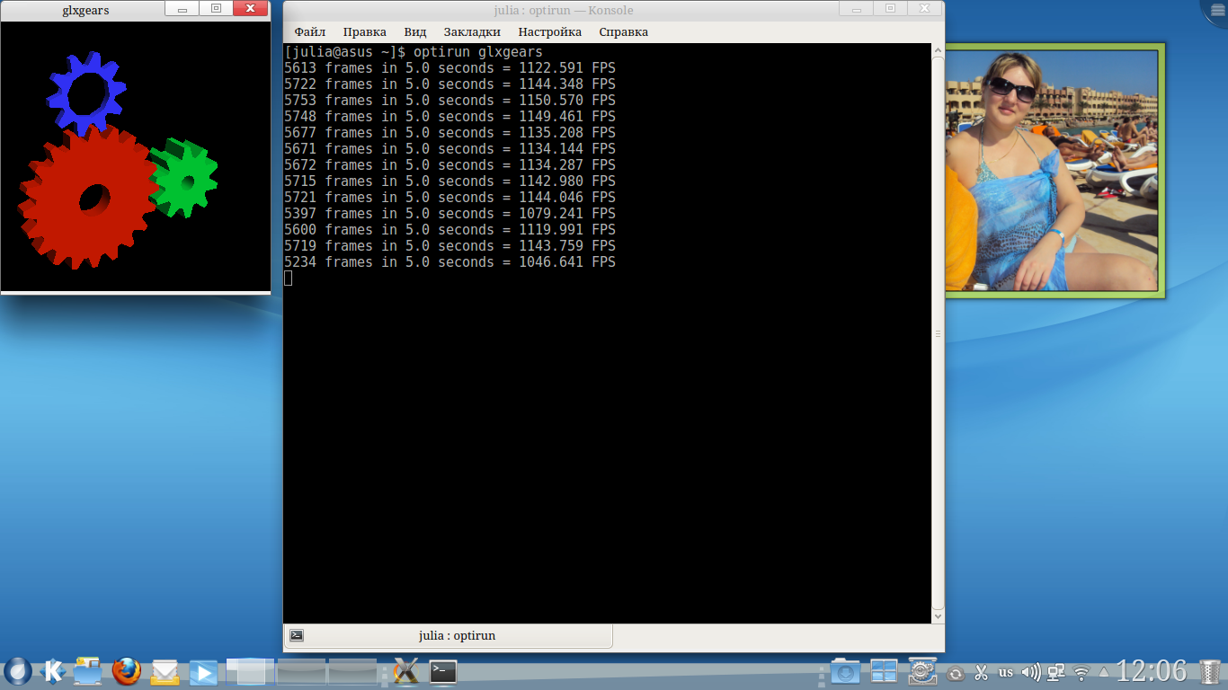Switch to the second virtual desktop in pager
Image resolution: width=1228 pixels, height=690 pixels.
coord(301,671)
